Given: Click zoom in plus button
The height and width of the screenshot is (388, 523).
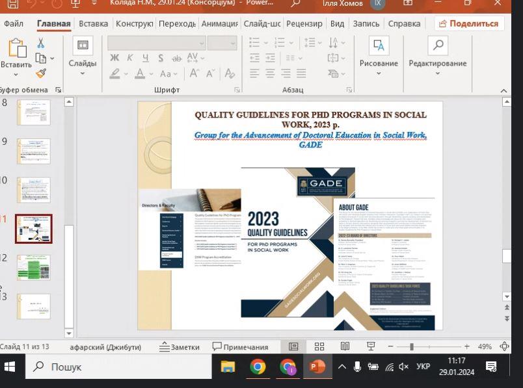Looking at the screenshot, I should [x=467, y=346].
